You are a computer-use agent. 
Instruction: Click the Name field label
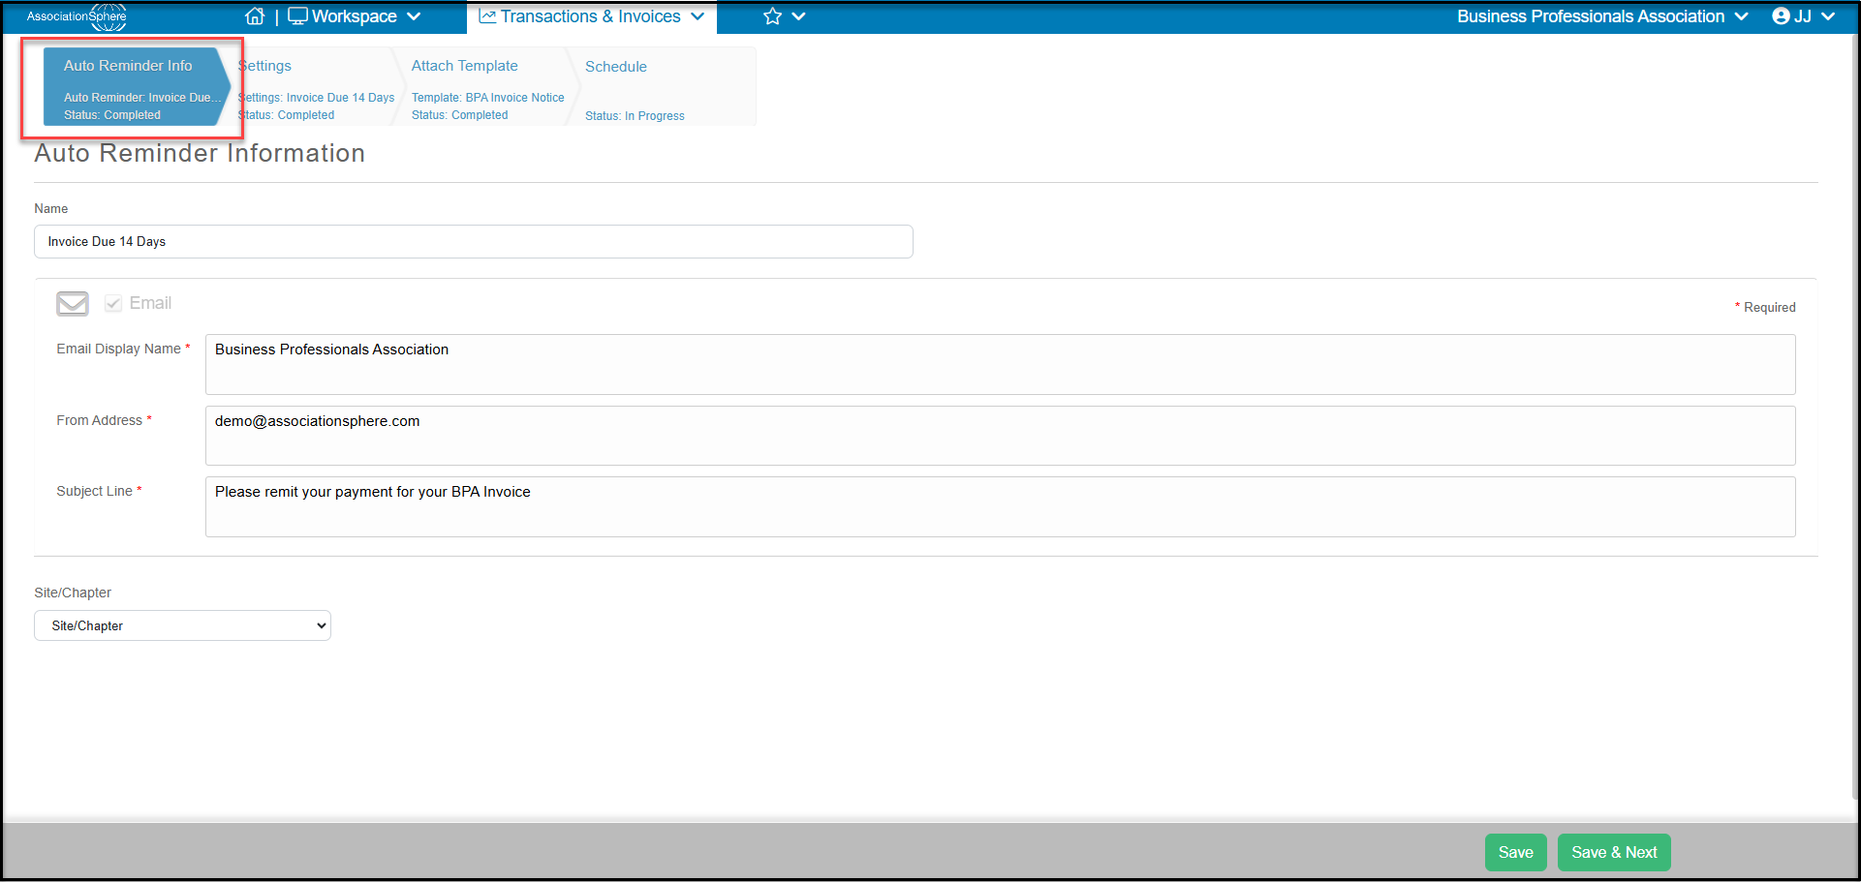[51, 208]
